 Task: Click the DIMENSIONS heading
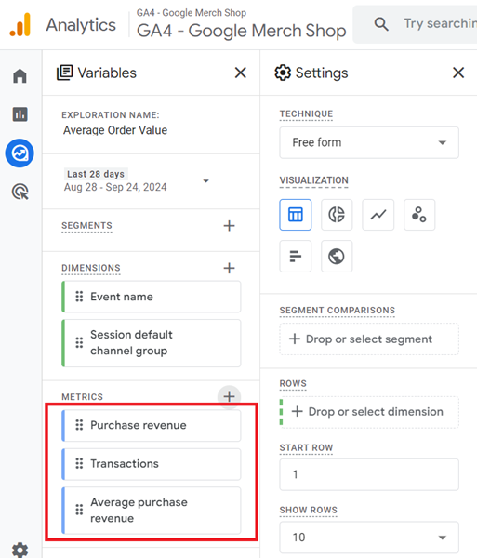[x=91, y=268]
